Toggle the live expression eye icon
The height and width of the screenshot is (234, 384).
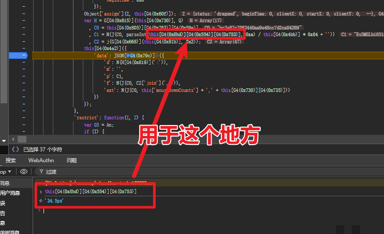click(x=24, y=171)
